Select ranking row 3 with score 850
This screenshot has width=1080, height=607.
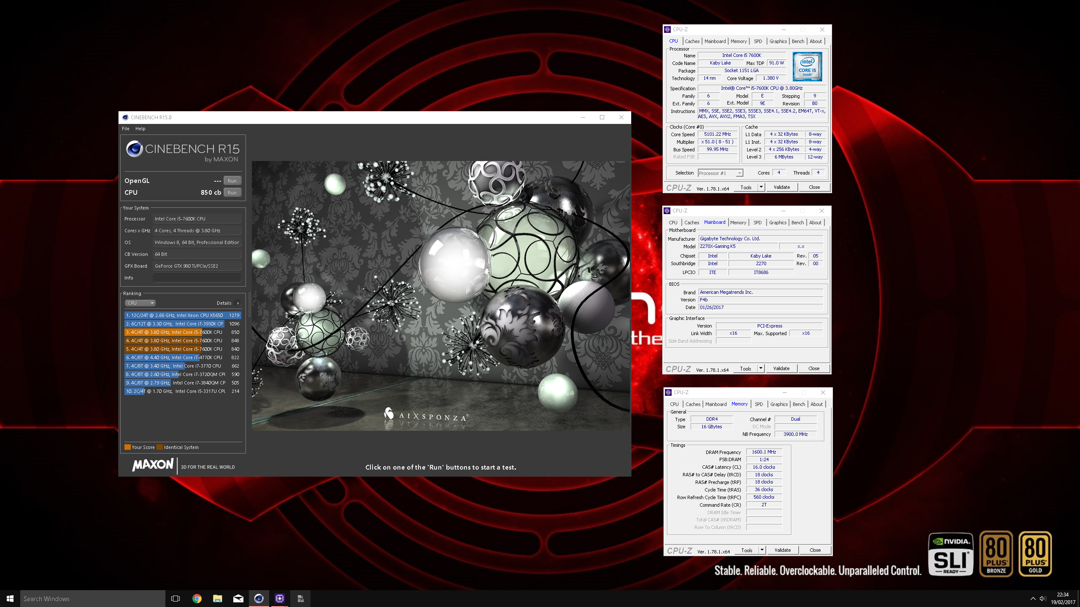[x=182, y=332]
